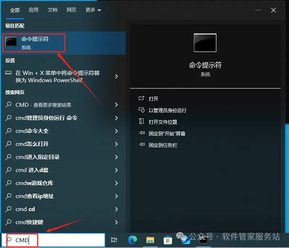This screenshot has height=248, width=289.
Task: Click the pin icon beside 固定到"开始"屏幕
Action: [x=142, y=133]
